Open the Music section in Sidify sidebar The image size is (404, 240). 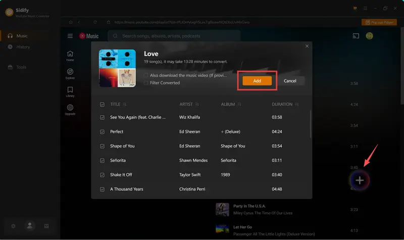(30, 36)
